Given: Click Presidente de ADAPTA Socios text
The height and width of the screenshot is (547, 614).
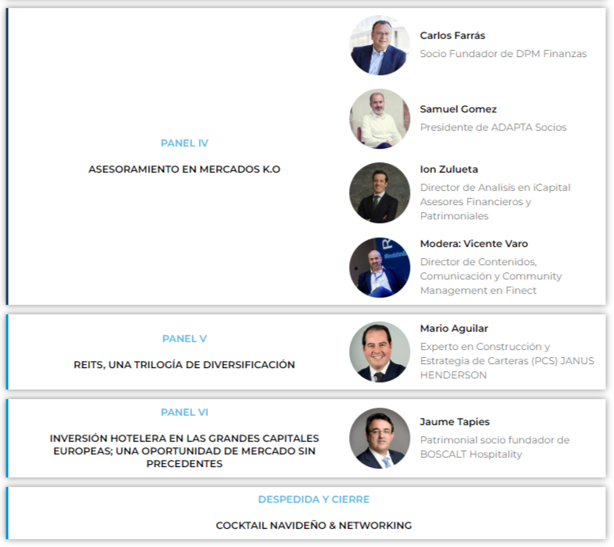Looking at the screenshot, I should [x=493, y=127].
